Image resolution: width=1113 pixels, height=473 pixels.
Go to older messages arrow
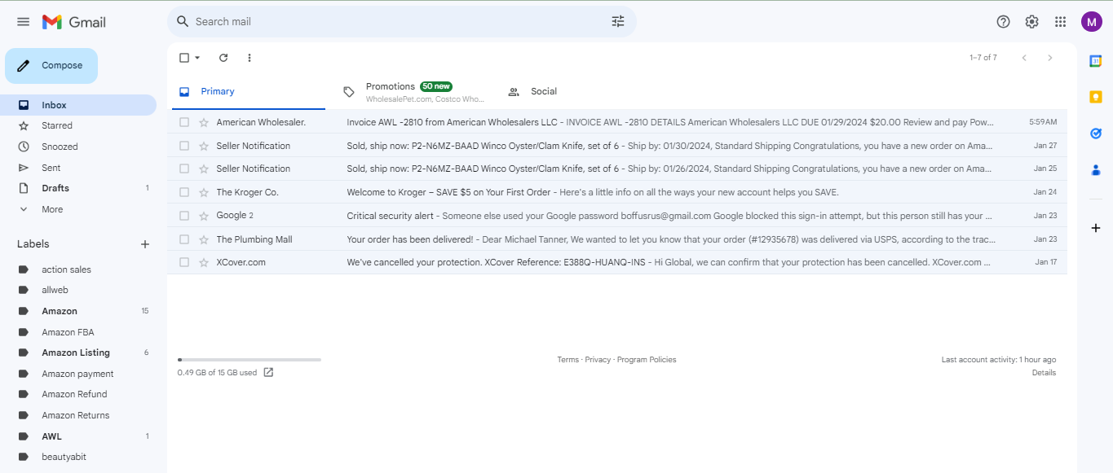point(1050,58)
